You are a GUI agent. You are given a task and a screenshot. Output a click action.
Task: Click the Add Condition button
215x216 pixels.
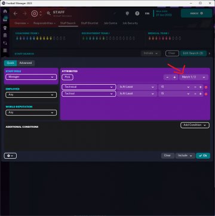click(x=195, y=125)
